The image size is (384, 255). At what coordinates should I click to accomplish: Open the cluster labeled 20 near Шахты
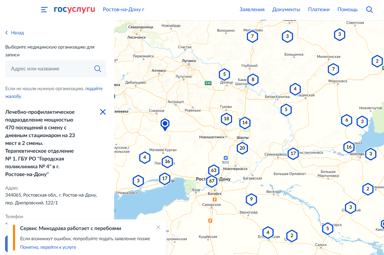[x=242, y=148]
